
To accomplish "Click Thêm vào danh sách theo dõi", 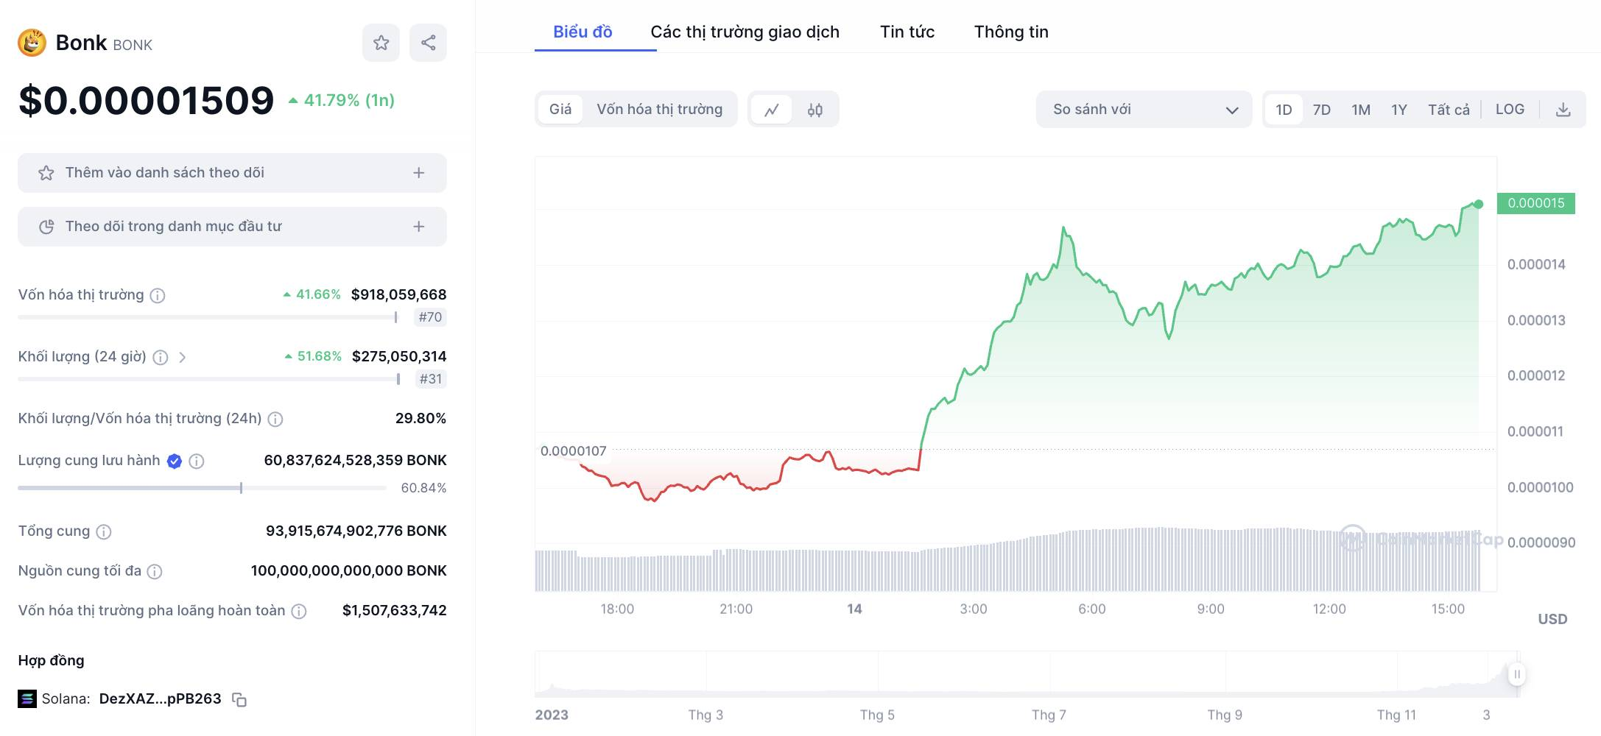I will coord(232,173).
